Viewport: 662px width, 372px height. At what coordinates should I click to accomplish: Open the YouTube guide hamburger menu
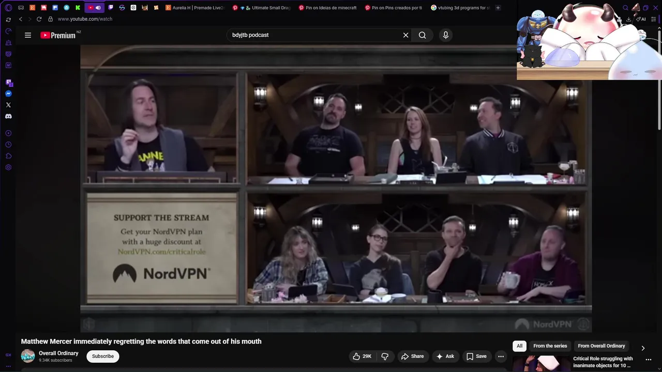(28, 35)
